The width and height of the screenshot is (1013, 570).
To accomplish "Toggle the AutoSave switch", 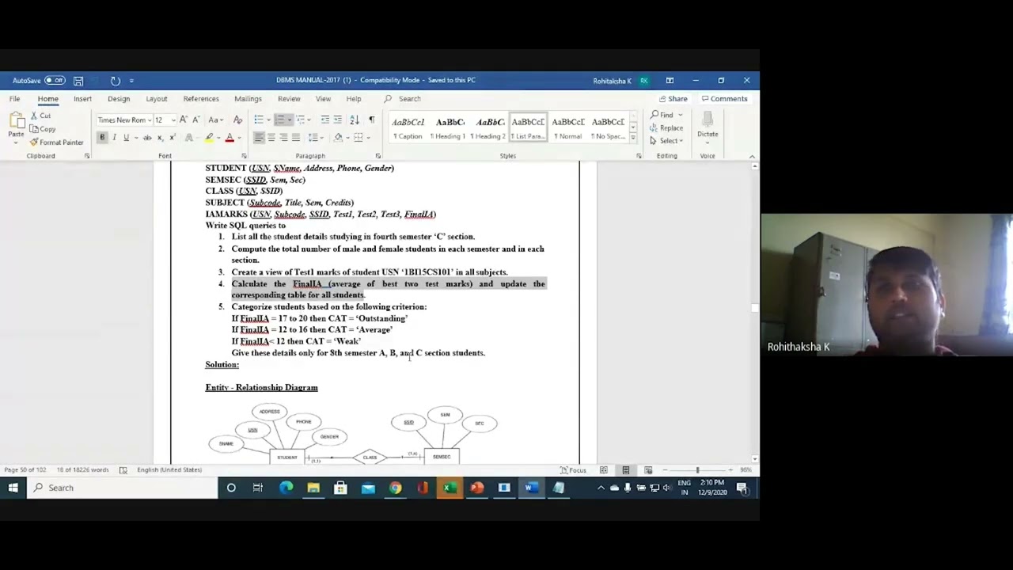I will [54, 80].
